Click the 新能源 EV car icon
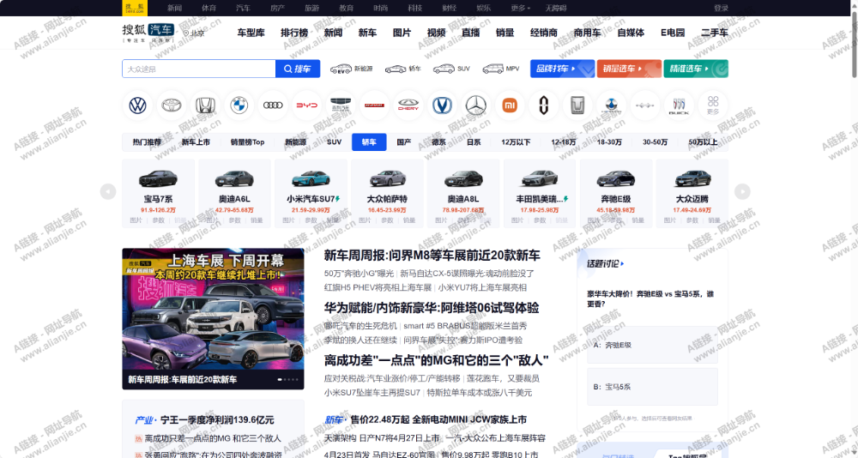 [x=351, y=69]
